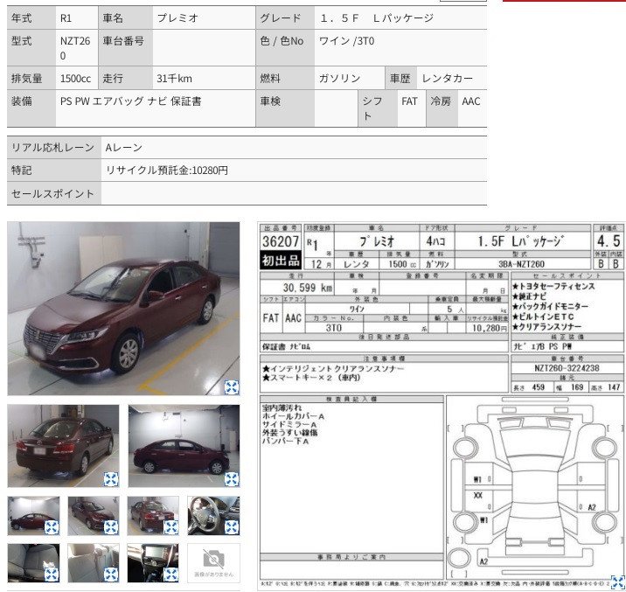Click the enlarge icon on the large side-profile photo
The image size is (626, 592).
point(232,479)
